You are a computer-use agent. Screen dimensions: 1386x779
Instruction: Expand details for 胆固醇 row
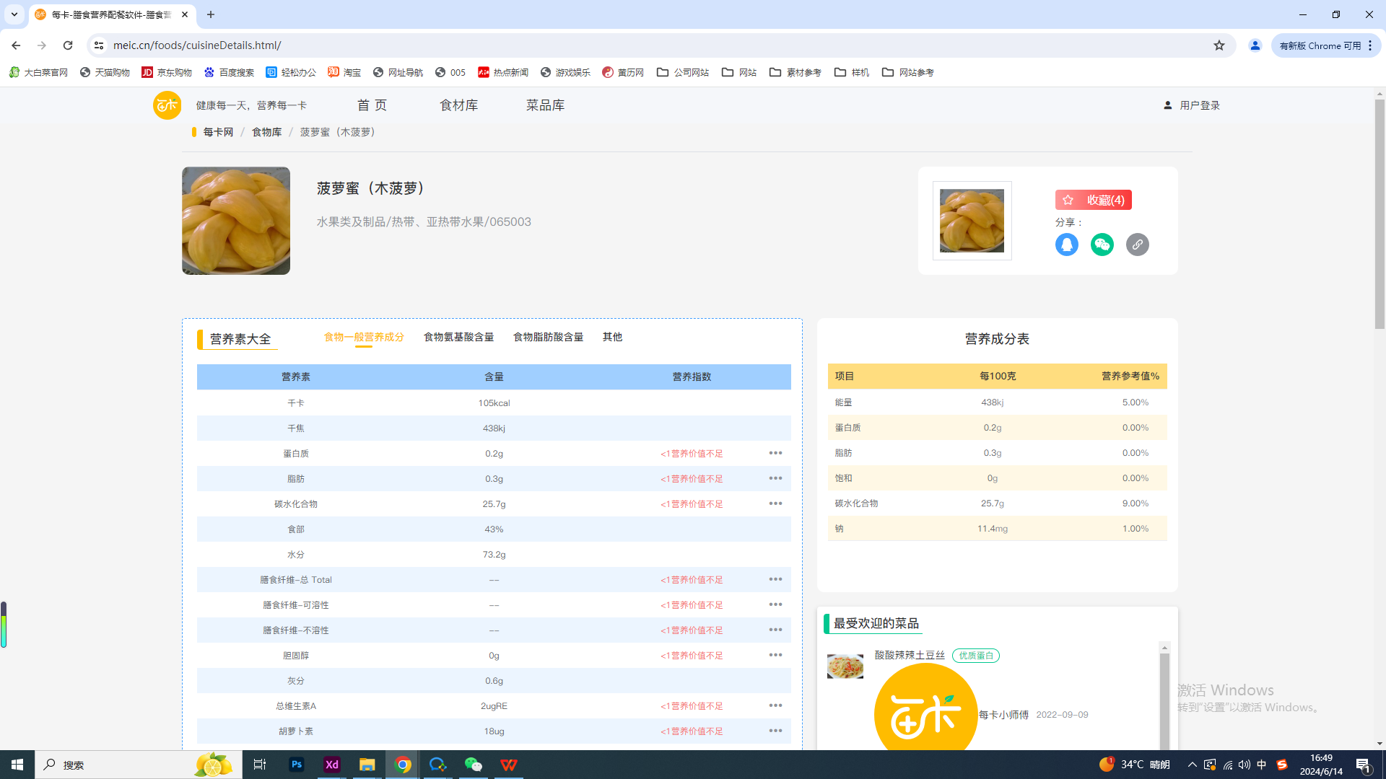click(x=775, y=655)
